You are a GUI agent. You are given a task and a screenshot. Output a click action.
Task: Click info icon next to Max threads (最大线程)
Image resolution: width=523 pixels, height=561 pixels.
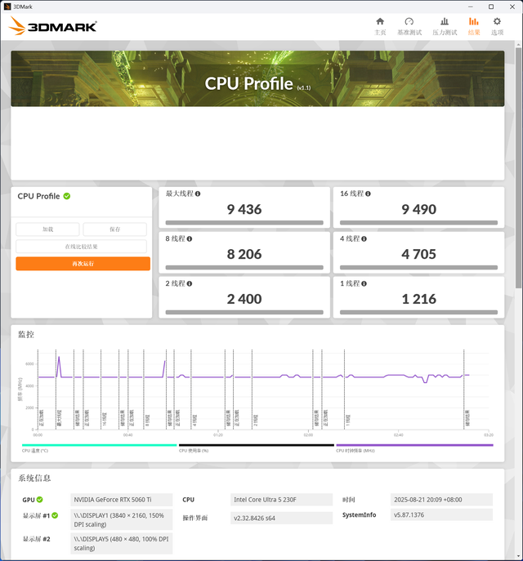[x=198, y=194]
